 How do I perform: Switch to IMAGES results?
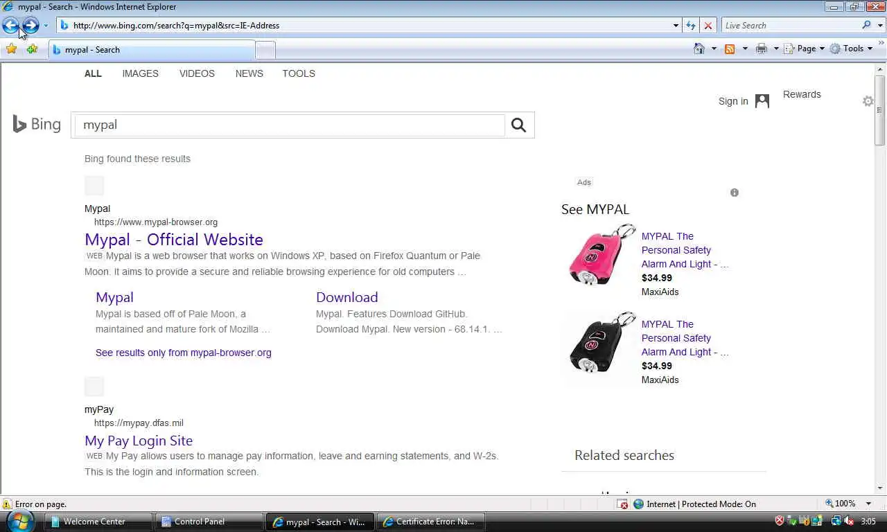[x=141, y=73]
